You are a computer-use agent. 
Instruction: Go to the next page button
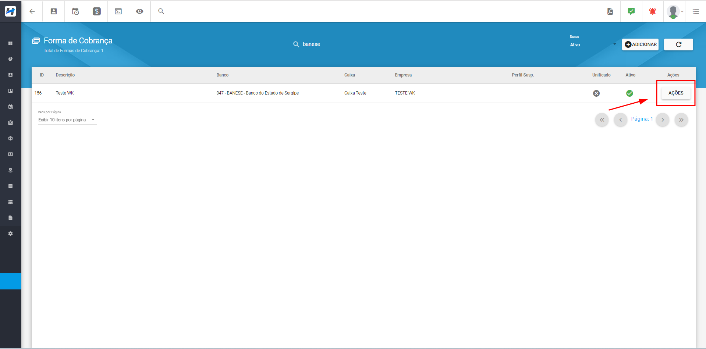pyautogui.click(x=663, y=120)
